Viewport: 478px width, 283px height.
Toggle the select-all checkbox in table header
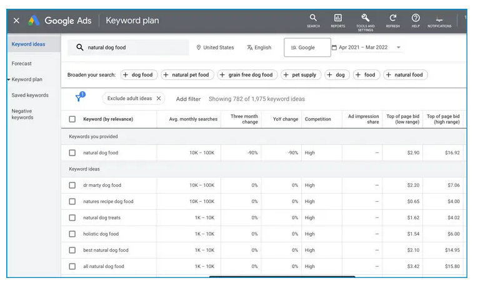pos(72,119)
